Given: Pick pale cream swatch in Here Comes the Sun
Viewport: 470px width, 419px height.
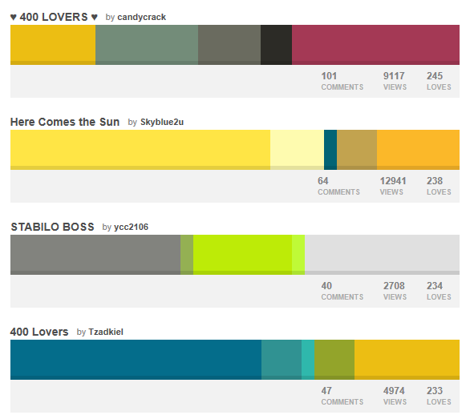Looking at the screenshot, I should (x=297, y=150).
